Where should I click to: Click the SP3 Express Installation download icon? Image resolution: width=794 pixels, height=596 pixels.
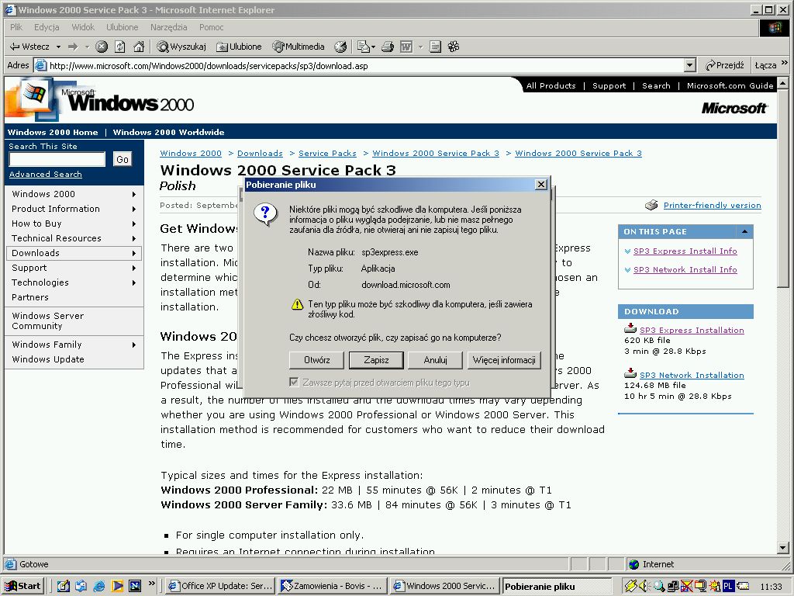tap(630, 328)
